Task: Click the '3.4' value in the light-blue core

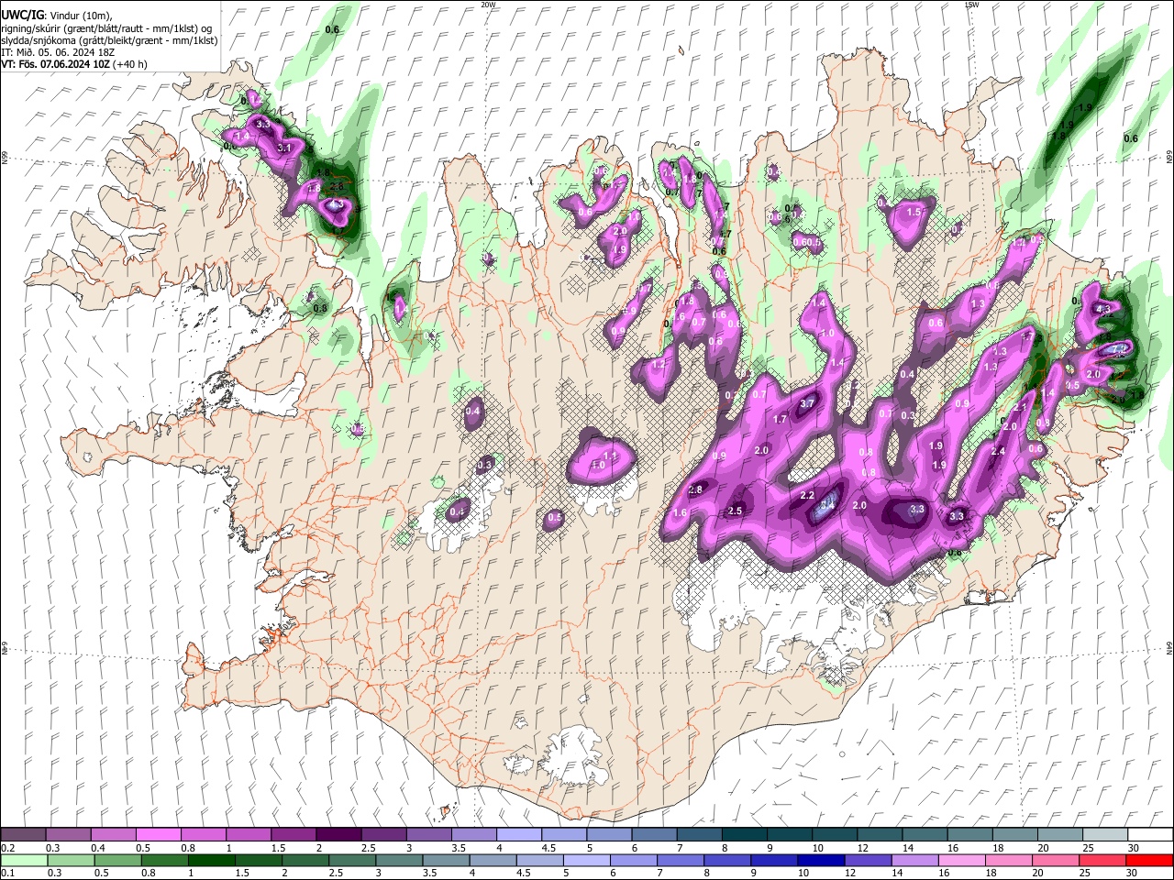Action: (826, 503)
